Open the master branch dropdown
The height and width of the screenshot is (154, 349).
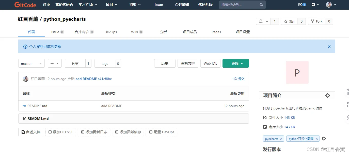click(x=31, y=64)
